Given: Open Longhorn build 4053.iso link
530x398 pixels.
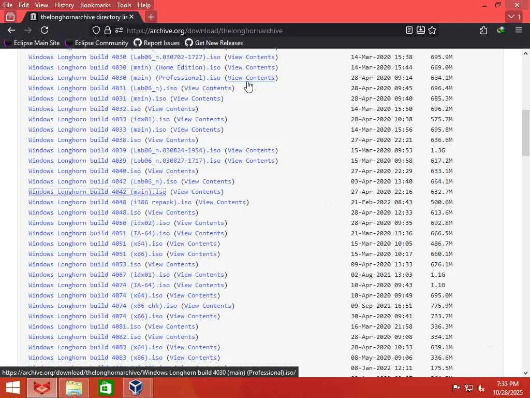Looking at the screenshot, I should click(x=84, y=264).
